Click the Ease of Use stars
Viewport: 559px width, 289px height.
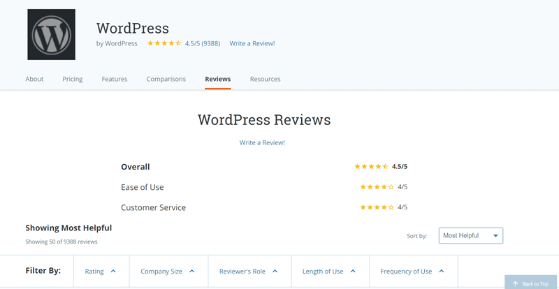pos(377,186)
